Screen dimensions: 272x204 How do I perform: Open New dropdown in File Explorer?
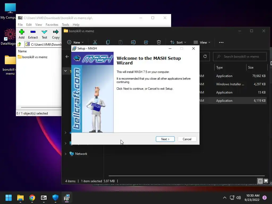[x=75, y=42]
